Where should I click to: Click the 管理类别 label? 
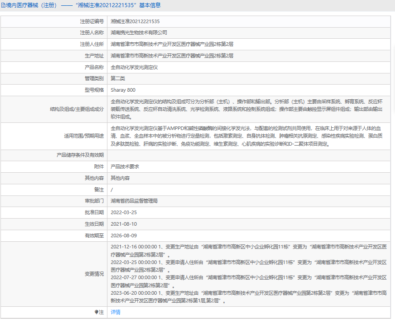(x=94, y=78)
